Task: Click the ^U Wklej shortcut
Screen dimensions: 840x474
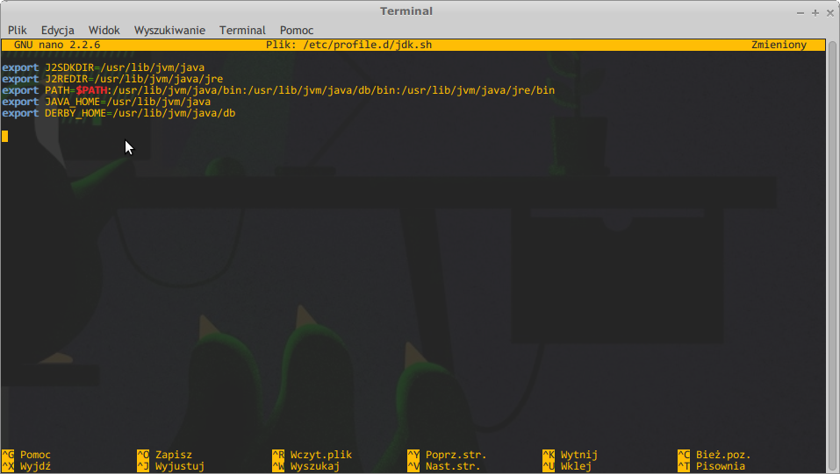Action: click(x=567, y=466)
